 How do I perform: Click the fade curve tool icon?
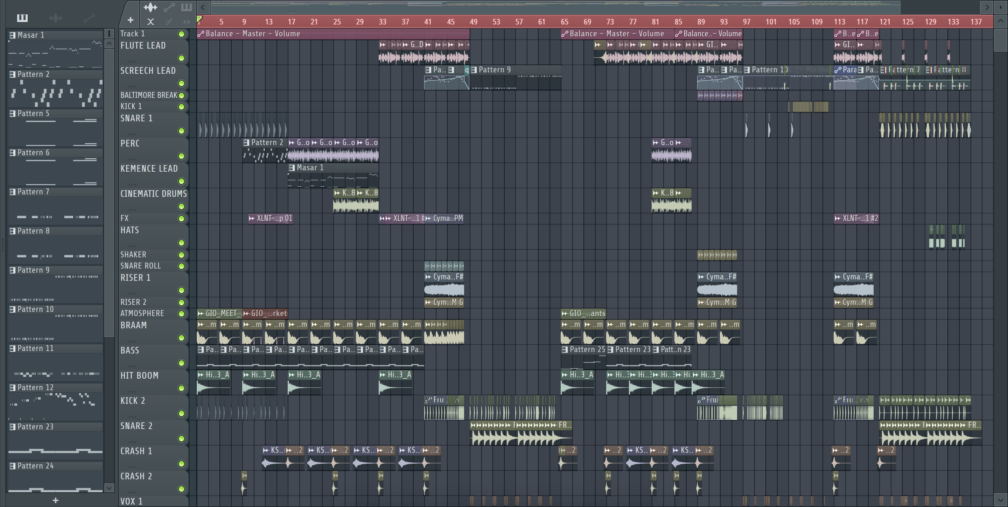(169, 22)
